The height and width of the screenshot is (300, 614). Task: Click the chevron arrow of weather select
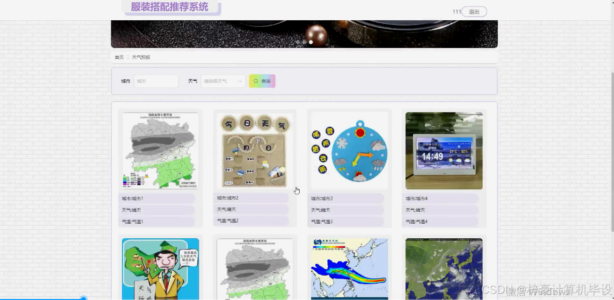[240, 81]
